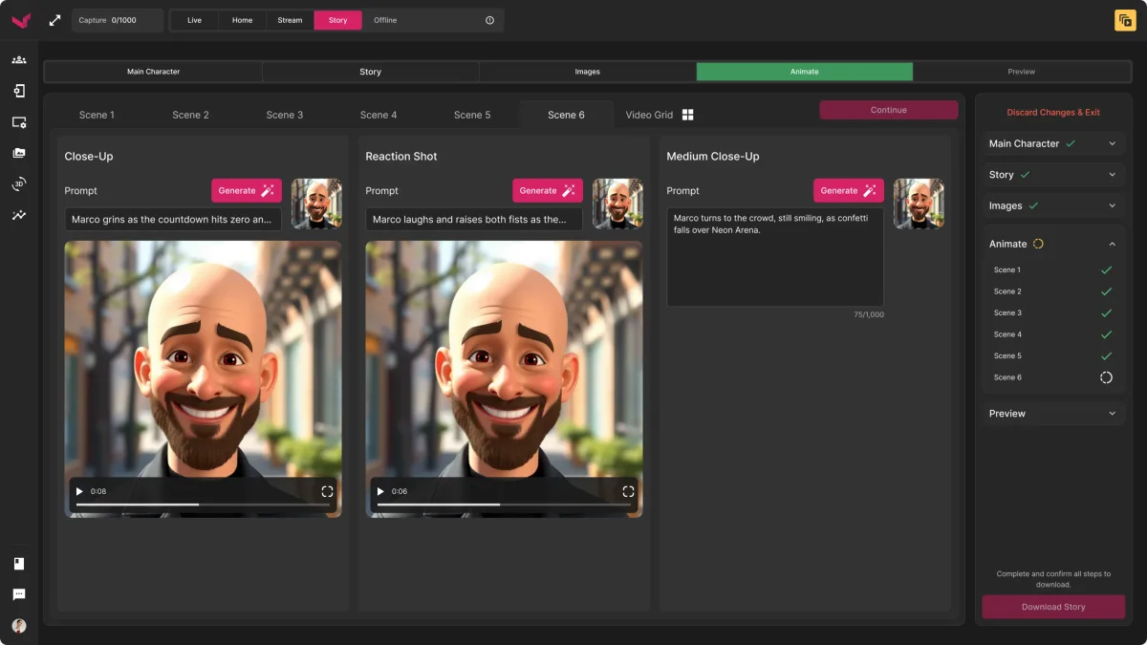
Task: Seek in the Close-Up video progress bar
Action: [x=201, y=505]
